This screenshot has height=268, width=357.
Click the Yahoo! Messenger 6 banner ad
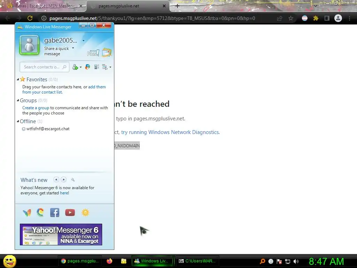click(61, 234)
